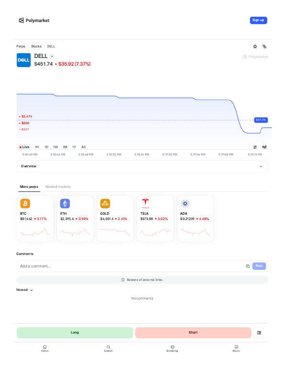The width and height of the screenshot is (285, 369).
Task: Open the GOLD price $4,031.6
Action: point(107,219)
